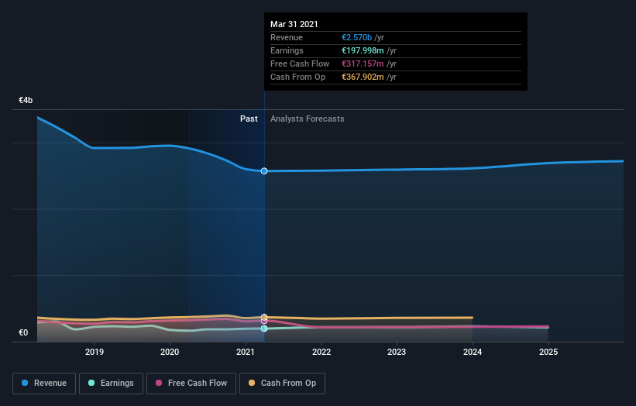Click the €4b y-axis label
Screen dimensions: 636x406
26,100
